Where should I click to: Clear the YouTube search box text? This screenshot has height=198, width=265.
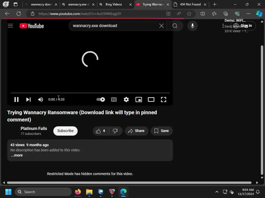point(161,26)
